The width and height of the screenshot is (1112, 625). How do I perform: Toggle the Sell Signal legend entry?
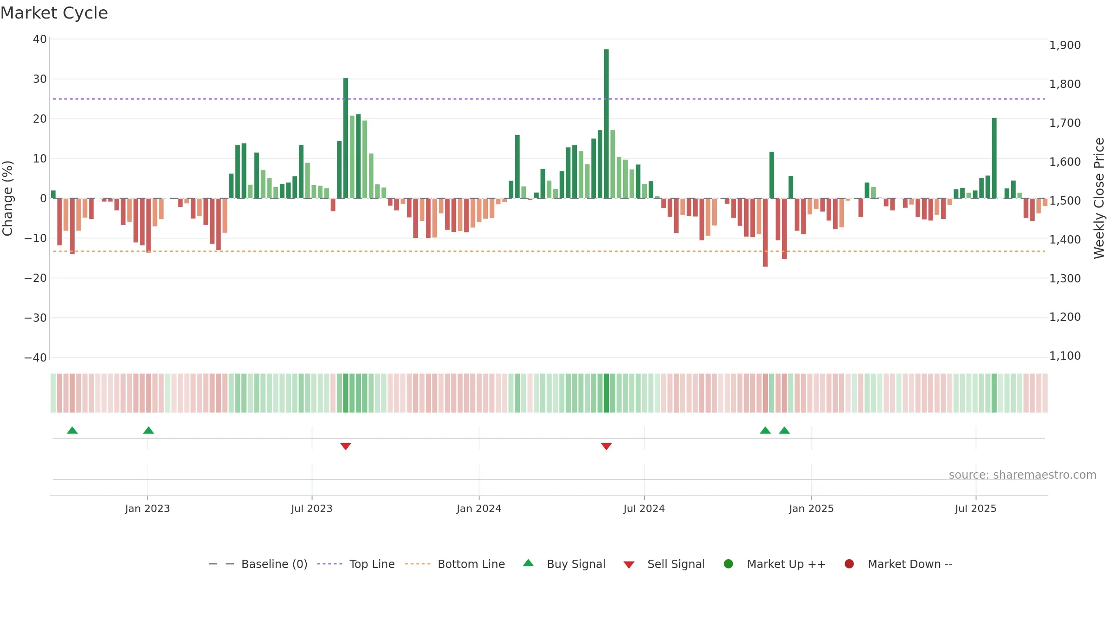(664, 564)
